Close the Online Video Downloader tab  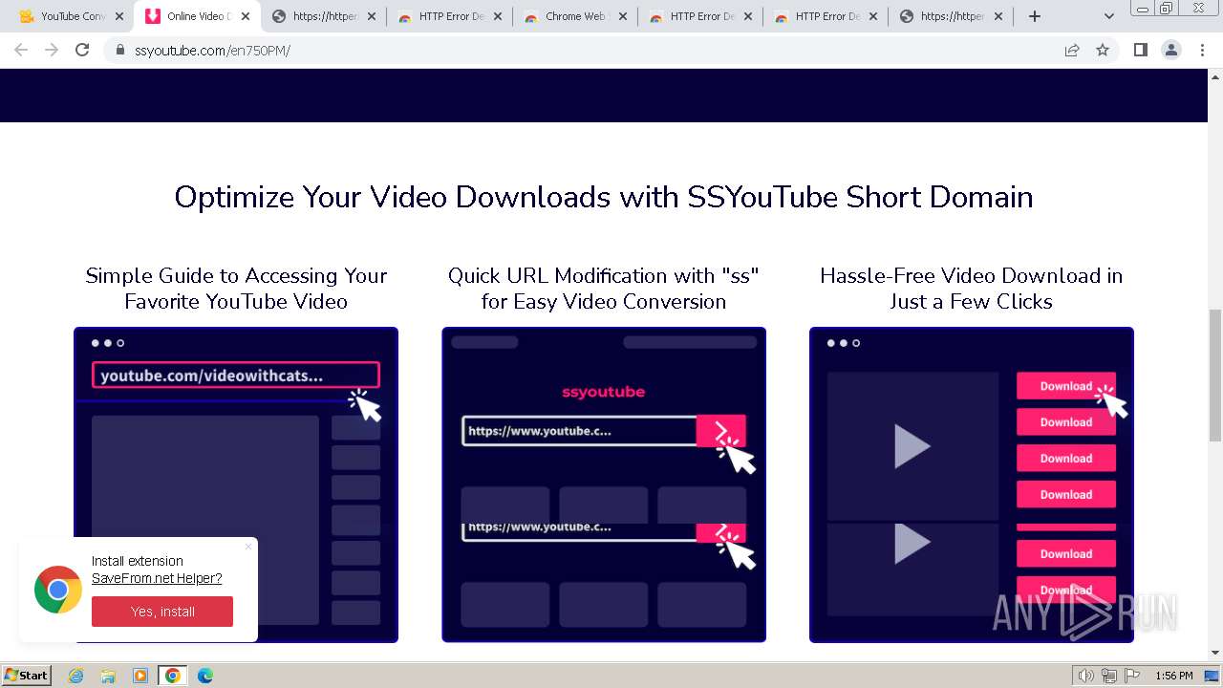(246, 16)
